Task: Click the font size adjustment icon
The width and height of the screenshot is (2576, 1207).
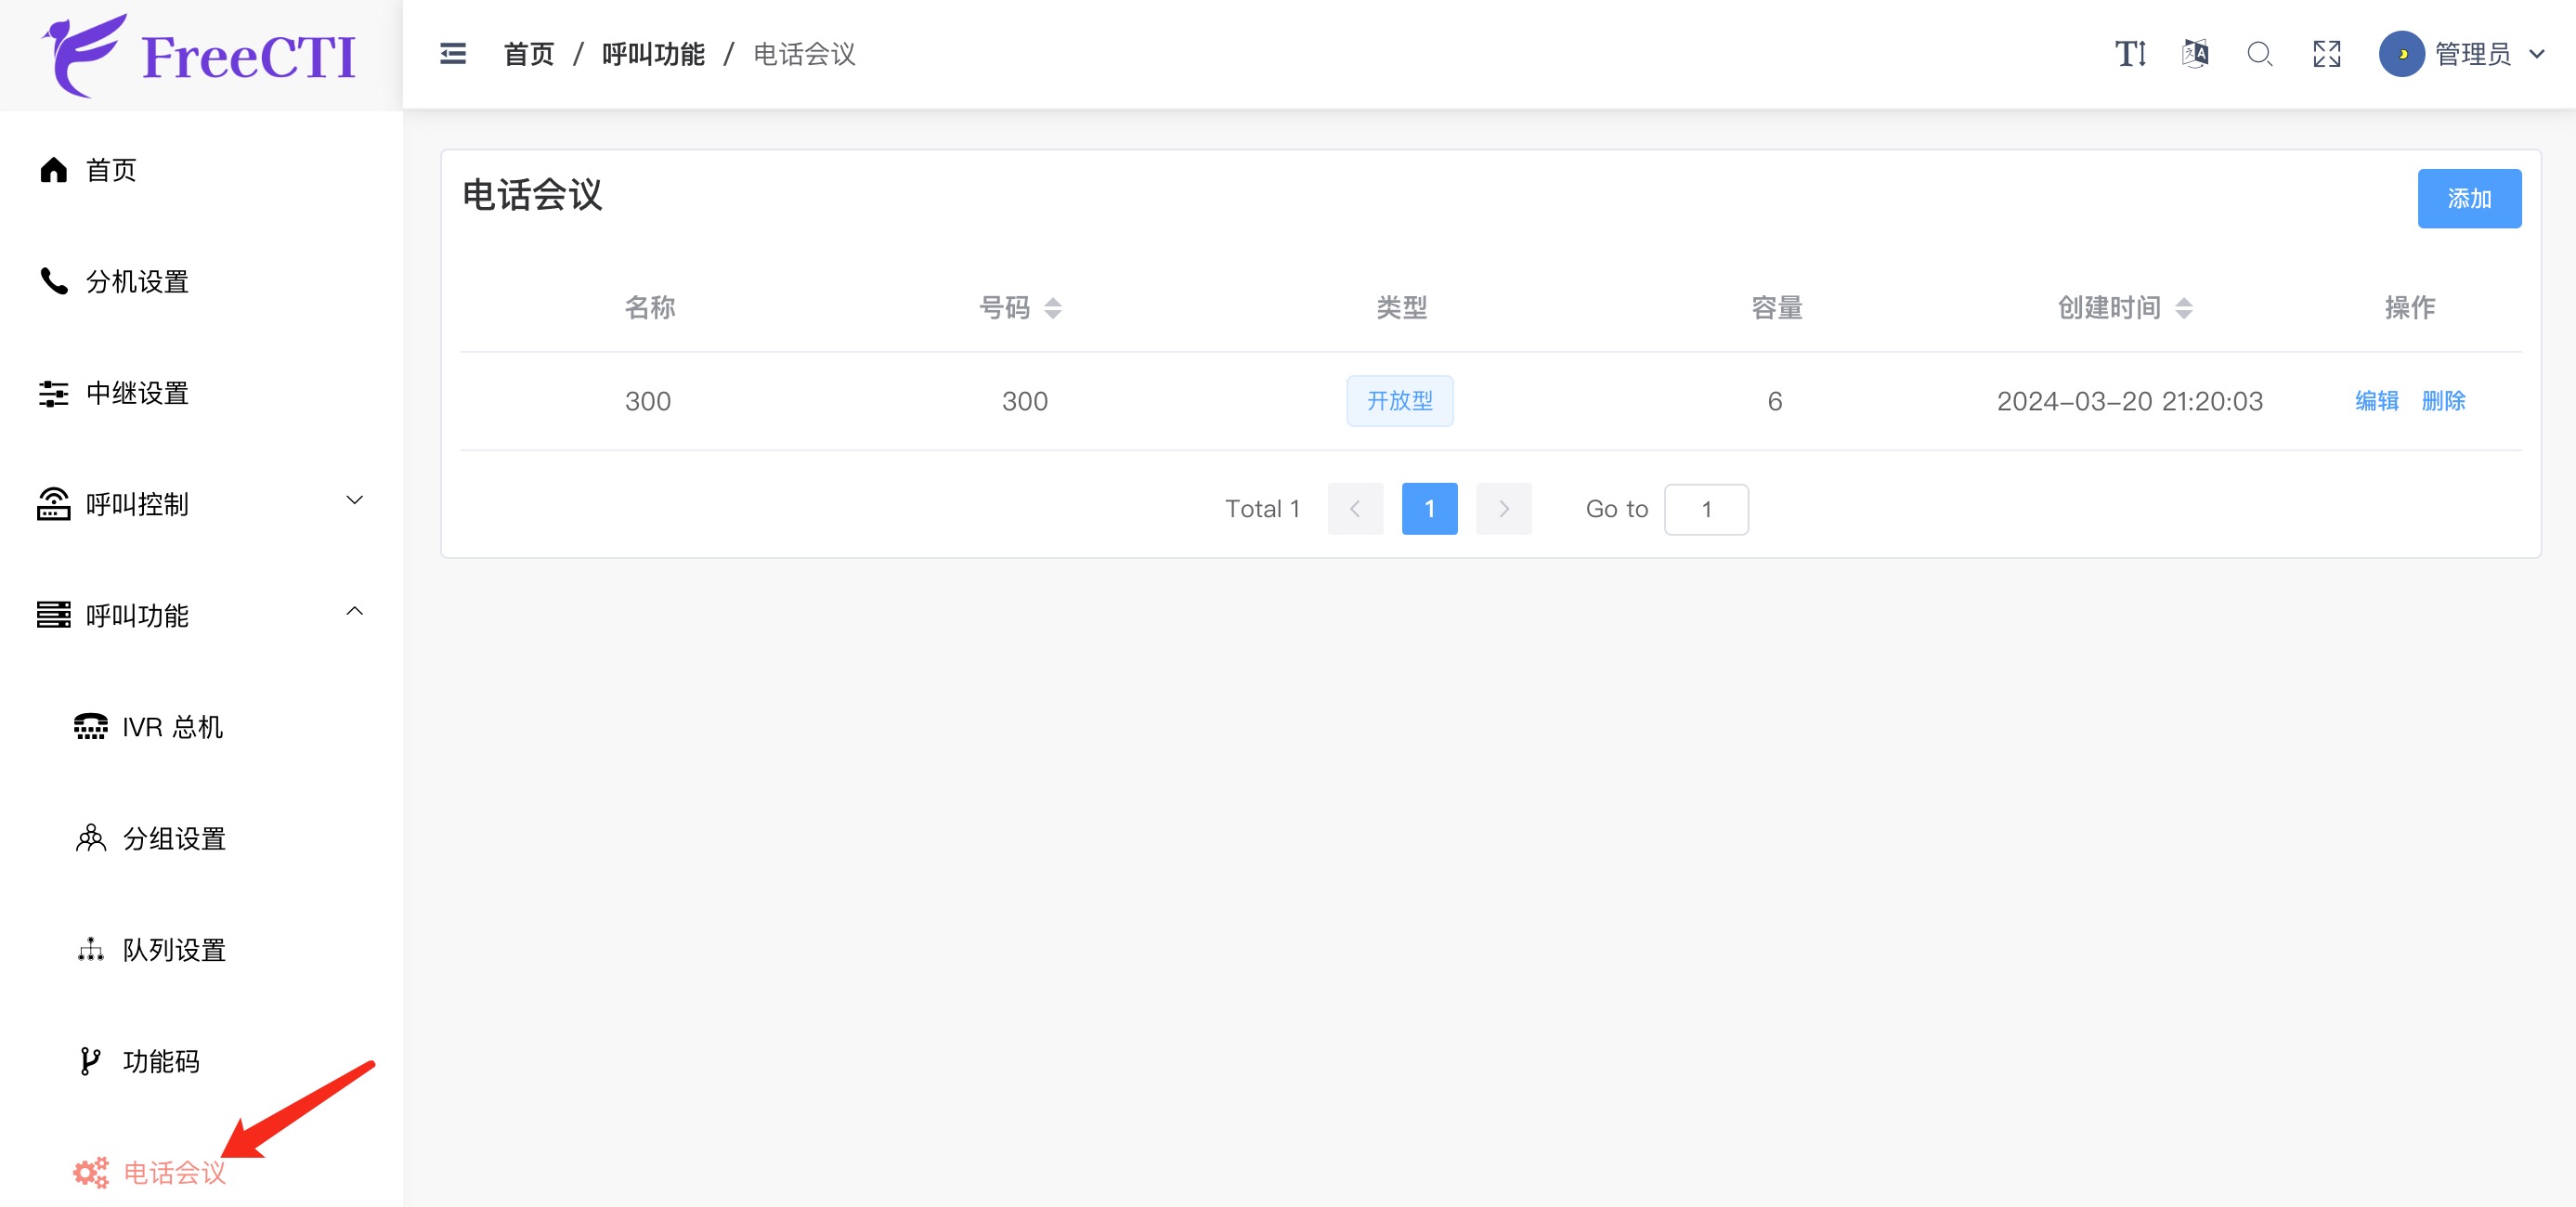Action: click(2129, 54)
